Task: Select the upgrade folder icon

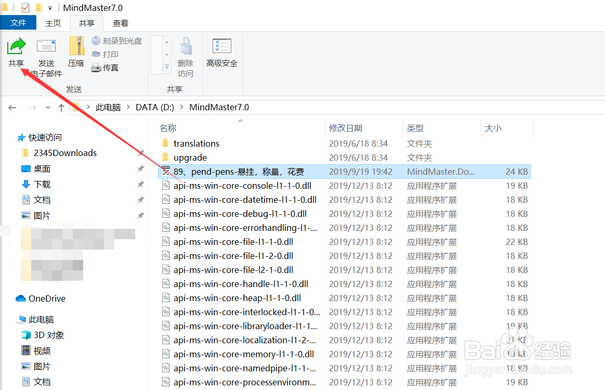Action: pos(165,157)
